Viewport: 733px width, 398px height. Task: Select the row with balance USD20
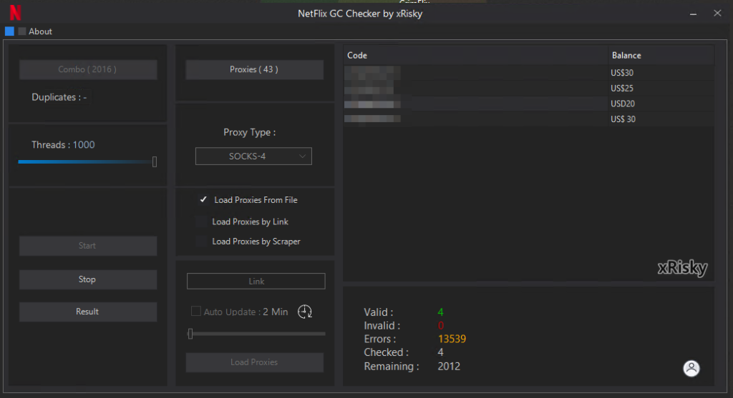(x=529, y=104)
